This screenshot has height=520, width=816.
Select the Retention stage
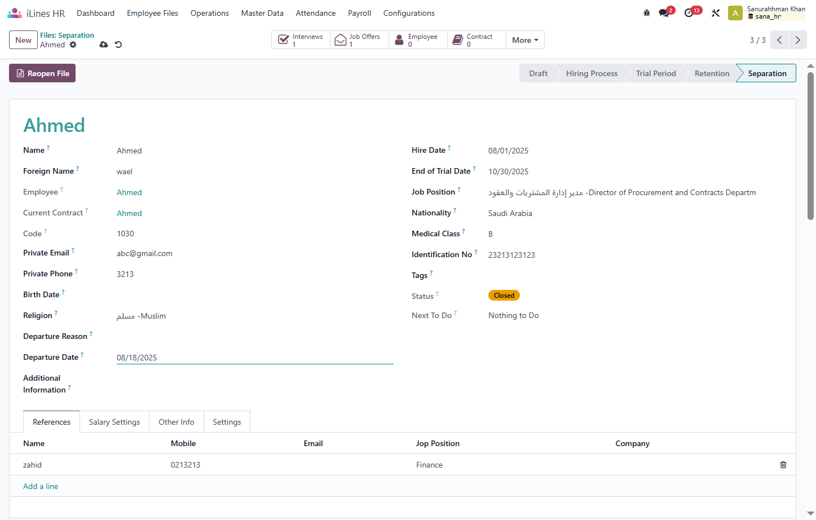coord(712,73)
